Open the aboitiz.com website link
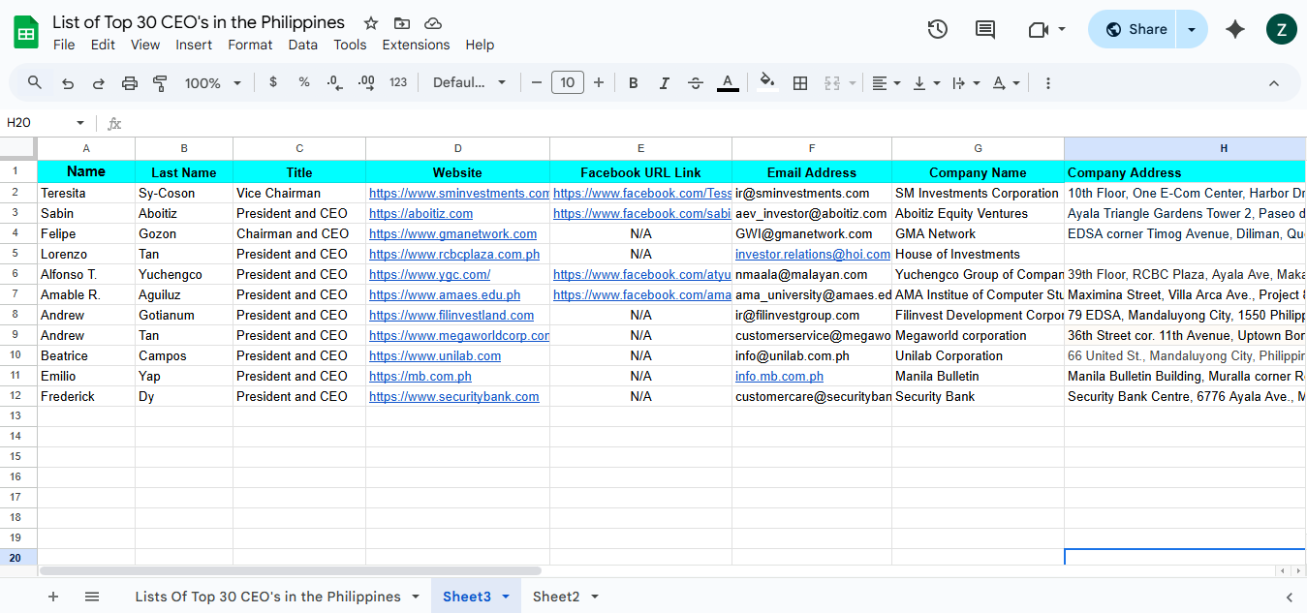The image size is (1307, 613). click(x=420, y=213)
